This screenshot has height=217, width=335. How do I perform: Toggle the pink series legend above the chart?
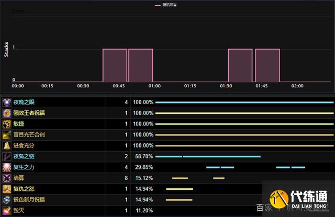(x=167, y=5)
